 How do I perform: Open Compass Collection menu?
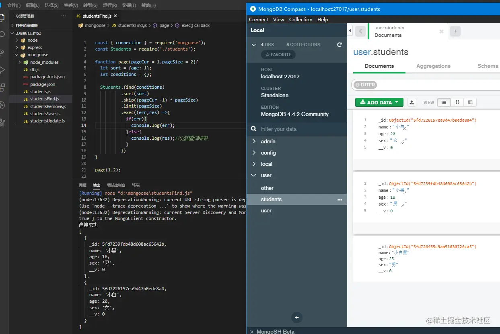[300, 19]
